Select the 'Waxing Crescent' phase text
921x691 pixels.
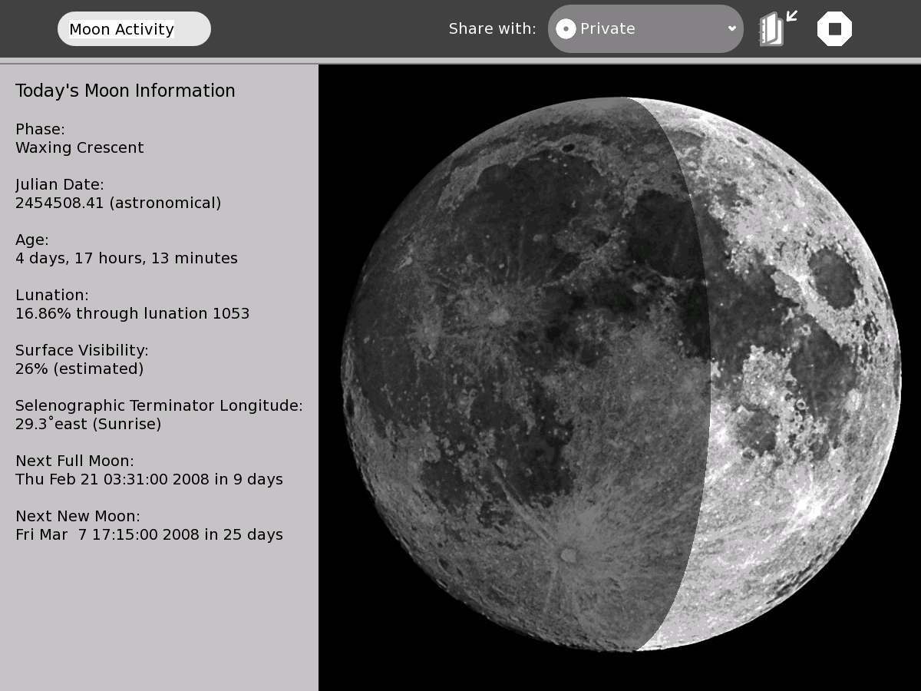pyautogui.click(x=80, y=147)
